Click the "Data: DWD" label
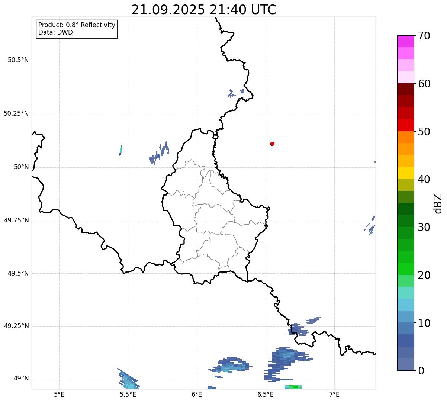 (55, 32)
